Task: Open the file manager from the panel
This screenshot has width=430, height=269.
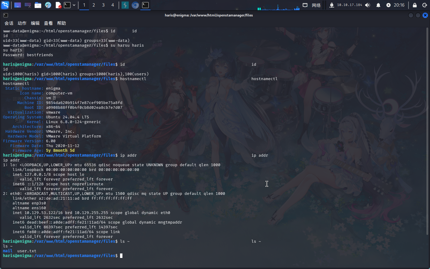Action: click(x=38, y=5)
